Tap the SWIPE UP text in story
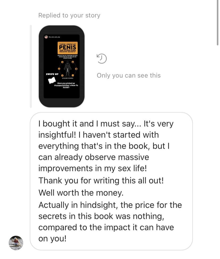 coord(52,74)
